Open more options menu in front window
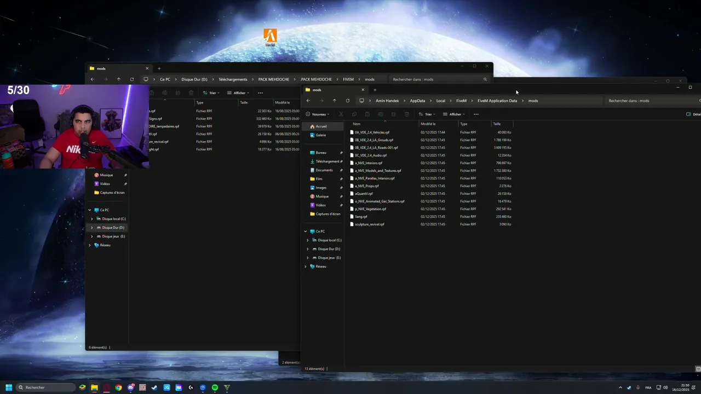This screenshot has width=701, height=394. click(476, 114)
